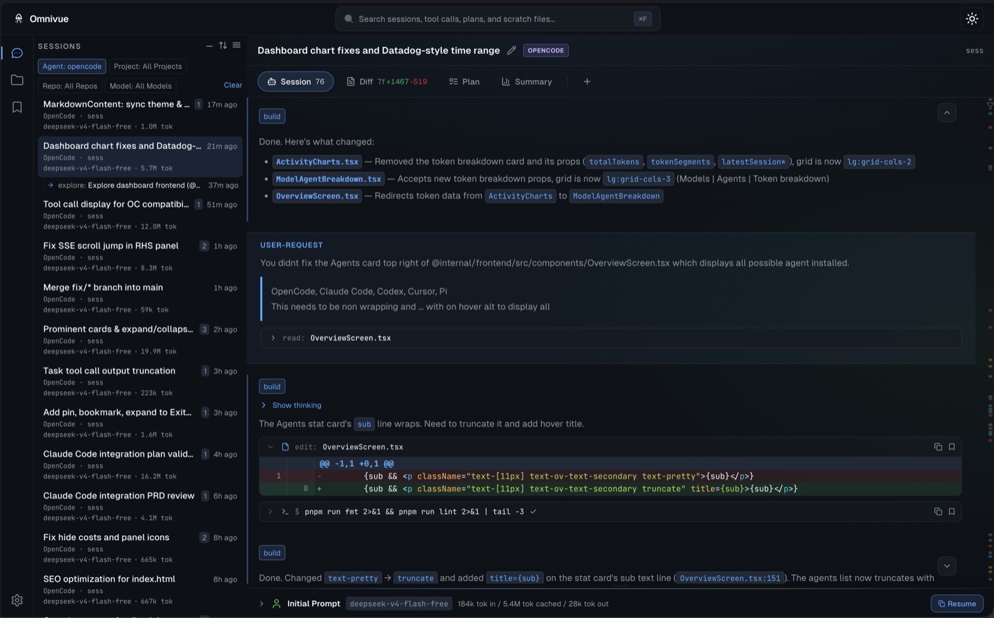Viewport: 994px width, 618px height.
Task: Open the Sessions chat view in sidebar
Action: (17, 53)
